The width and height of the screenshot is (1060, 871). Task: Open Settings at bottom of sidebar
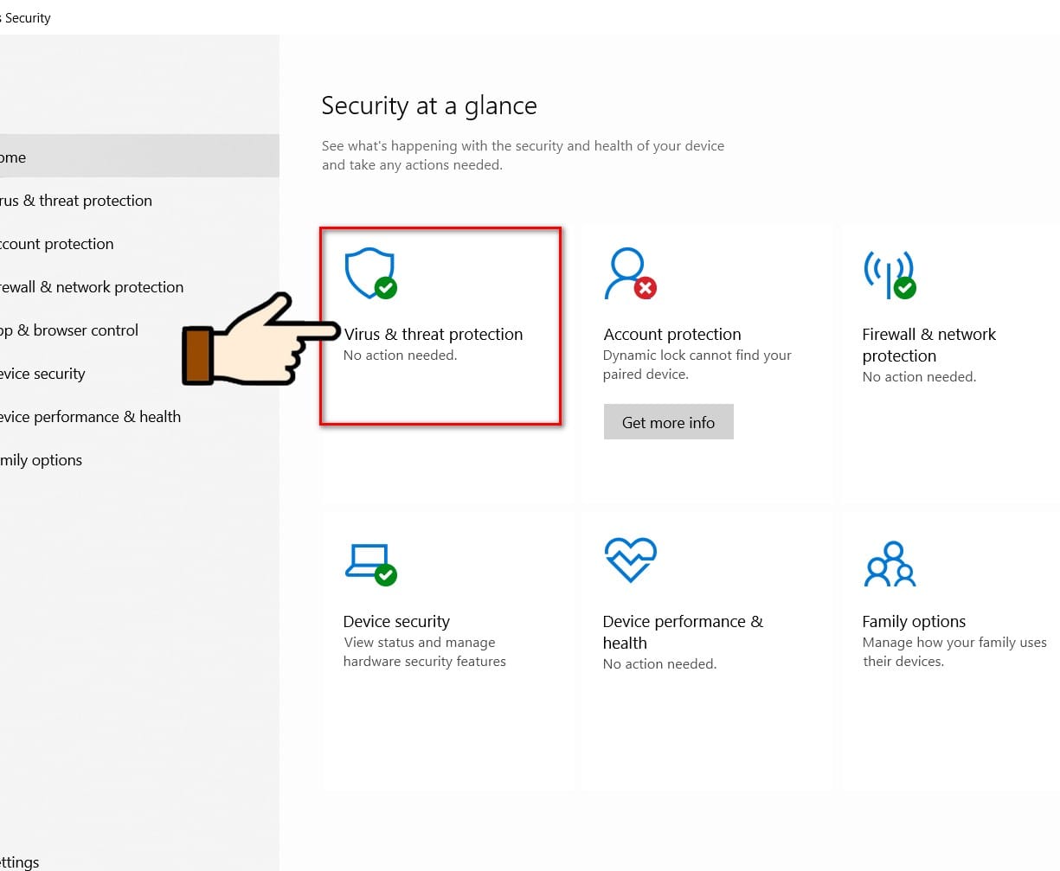[20, 861]
